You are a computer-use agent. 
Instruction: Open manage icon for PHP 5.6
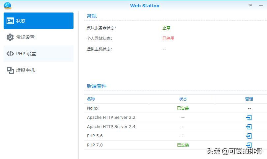[249, 136]
